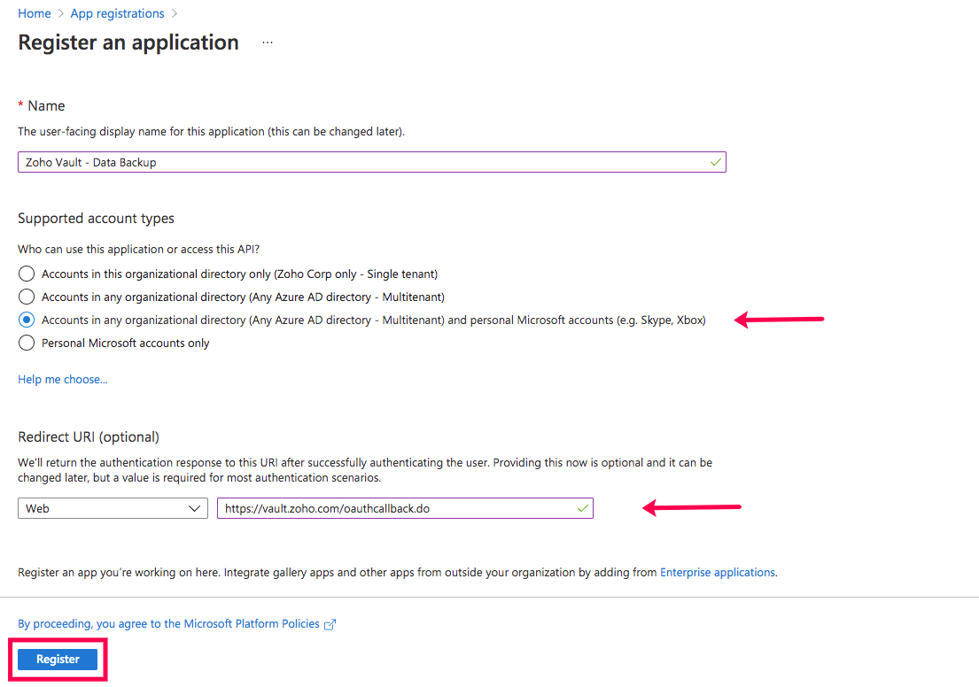Choose the multitenant and personal Microsoft accounts option
This screenshot has width=979, height=687.
[x=27, y=320]
